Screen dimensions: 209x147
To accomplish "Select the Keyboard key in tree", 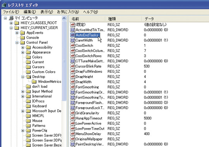I will [39, 106].
